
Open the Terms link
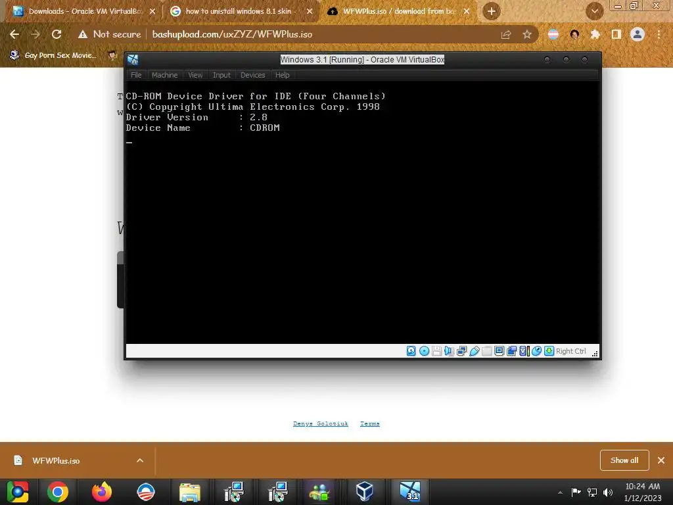tap(369, 424)
